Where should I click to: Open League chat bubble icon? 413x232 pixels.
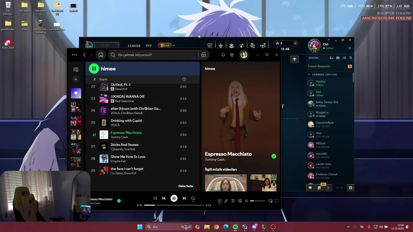(310, 188)
